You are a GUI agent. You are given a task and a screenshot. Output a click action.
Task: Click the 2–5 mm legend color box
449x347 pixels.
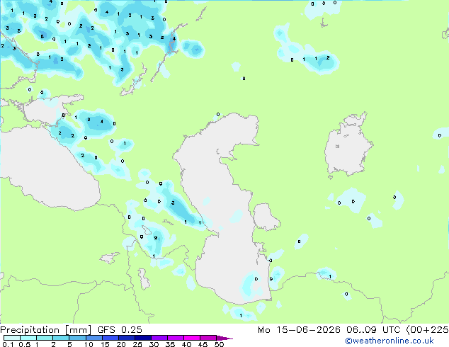pyautogui.click(x=61, y=338)
